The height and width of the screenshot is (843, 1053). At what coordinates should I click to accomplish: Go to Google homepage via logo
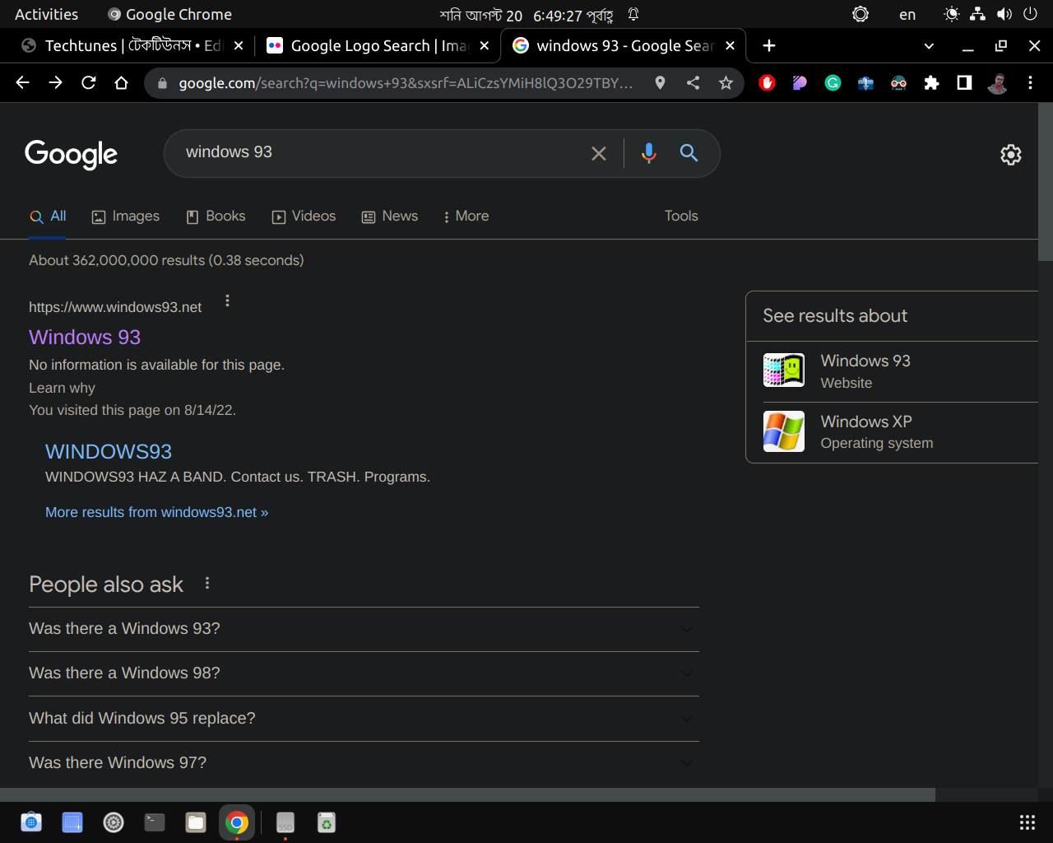tap(72, 154)
